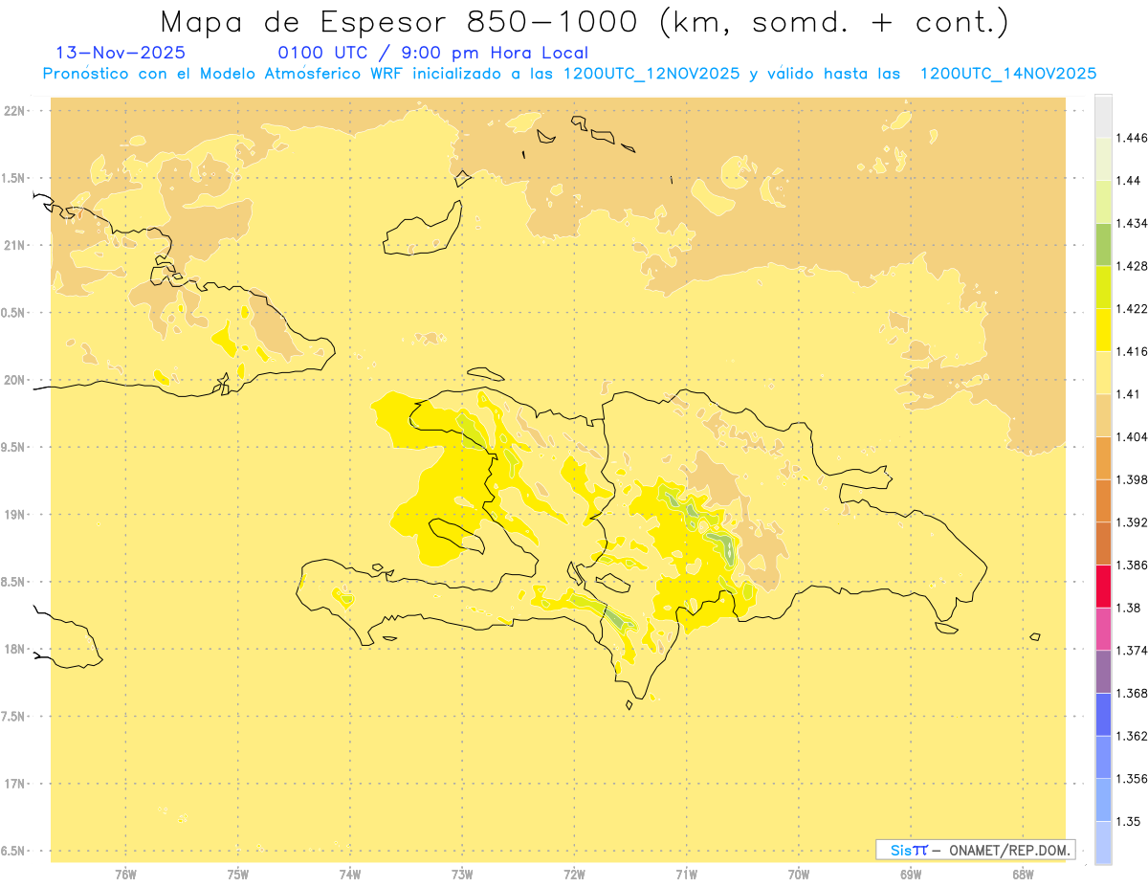Select the time label "0100 UTC / 9:00 pm Hora Local"
The image size is (1148, 887).
pyautogui.click(x=433, y=53)
